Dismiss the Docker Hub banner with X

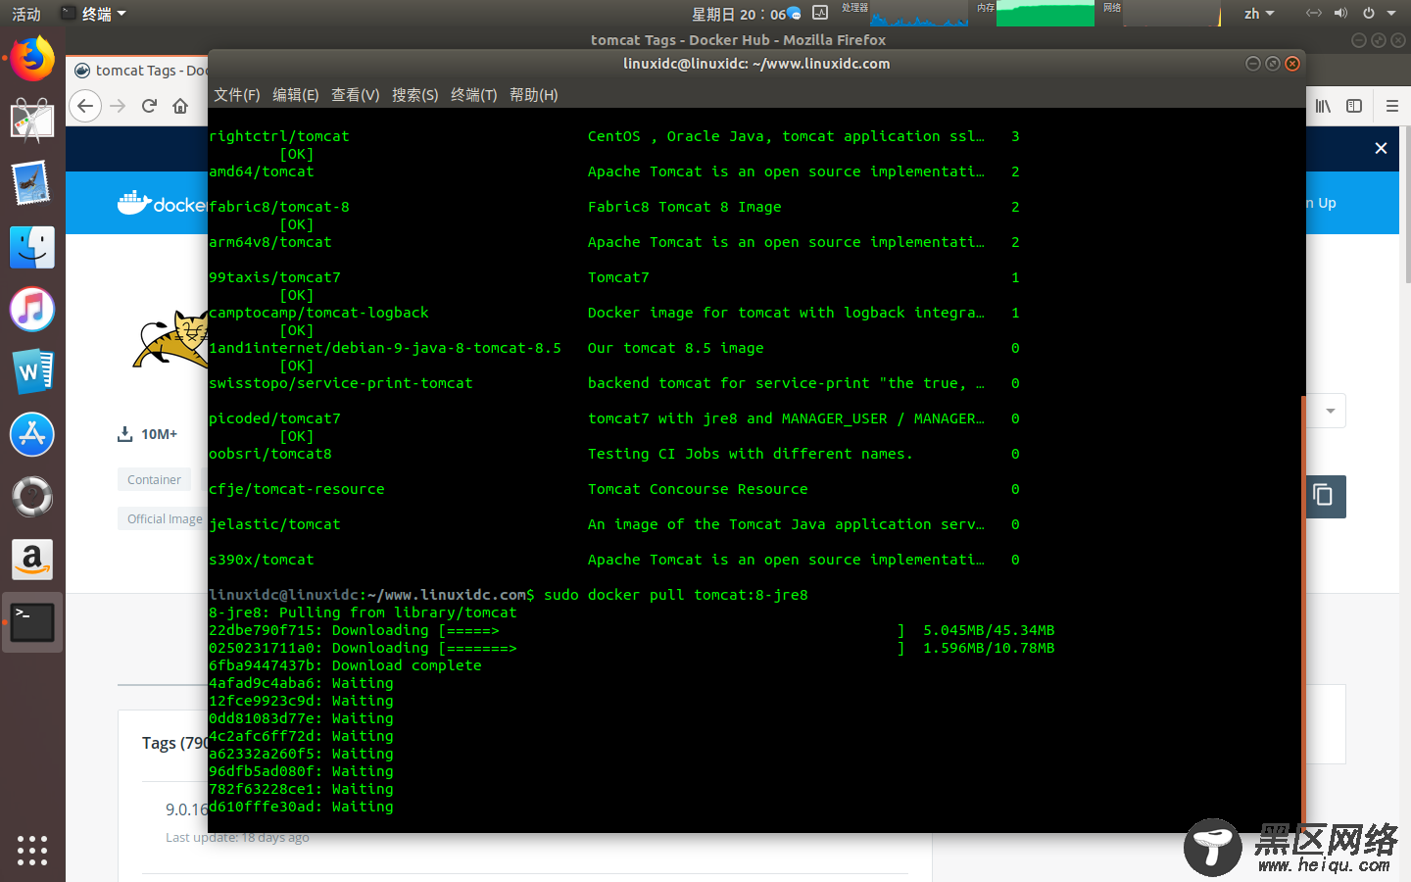click(x=1381, y=148)
